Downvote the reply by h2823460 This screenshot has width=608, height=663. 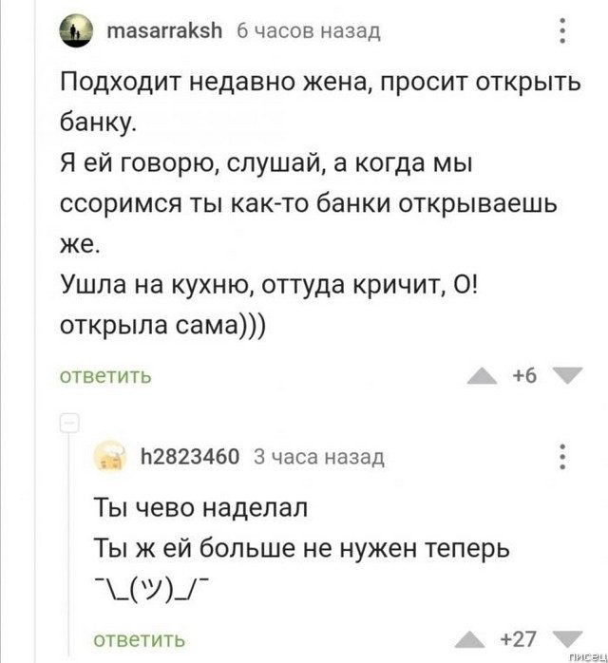coord(566,637)
